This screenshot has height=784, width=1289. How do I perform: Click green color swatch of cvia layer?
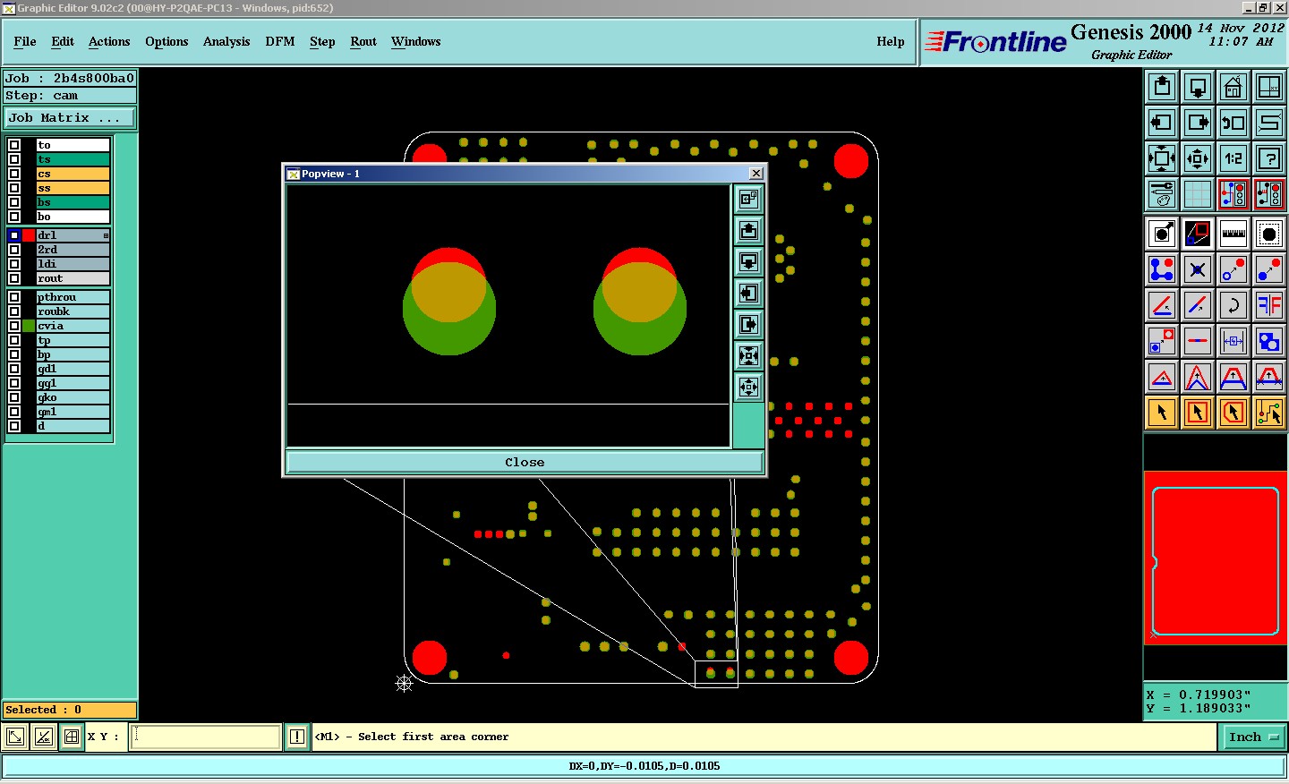(x=29, y=326)
